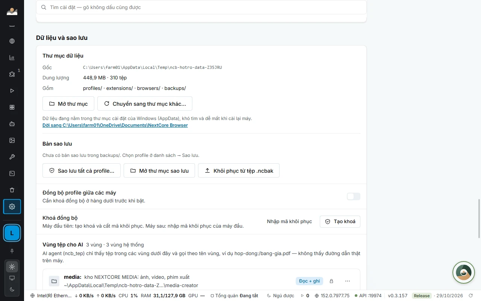Open the globe icon in the sidebar
The image size is (481, 301).
tap(12, 41)
